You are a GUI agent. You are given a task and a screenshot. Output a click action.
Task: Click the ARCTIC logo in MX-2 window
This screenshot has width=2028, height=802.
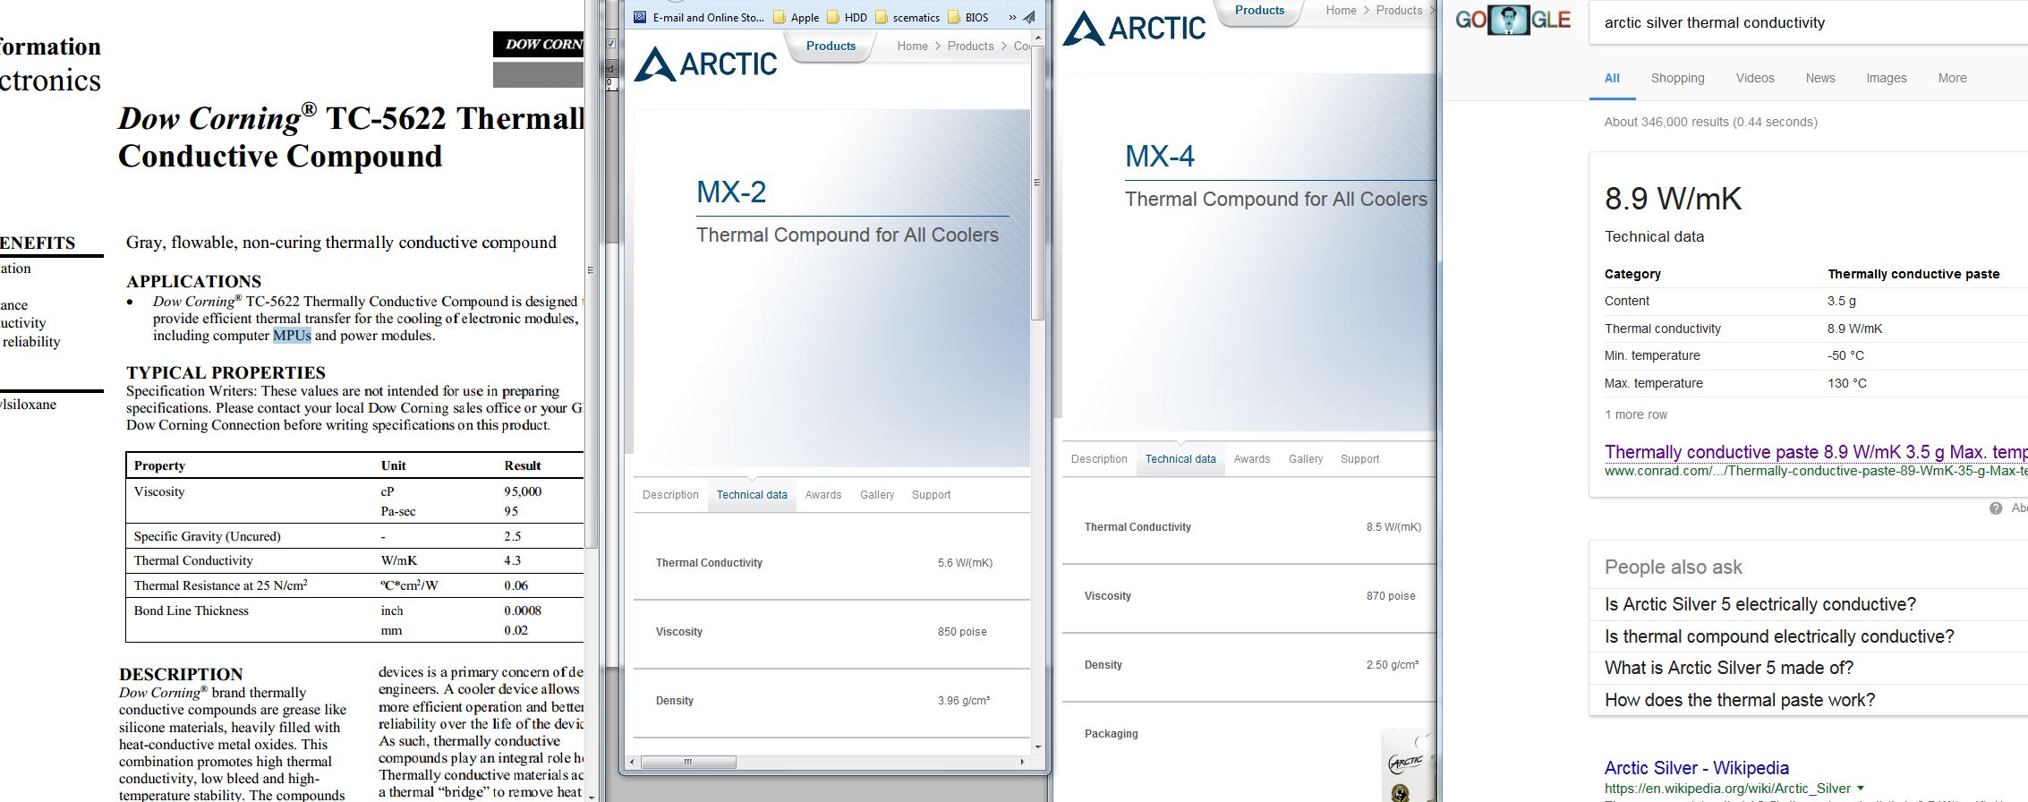tap(705, 64)
